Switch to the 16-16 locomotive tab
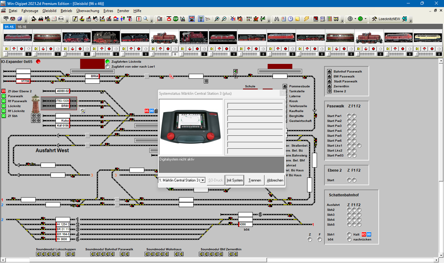The height and width of the screenshot is (263, 444). [22, 27]
